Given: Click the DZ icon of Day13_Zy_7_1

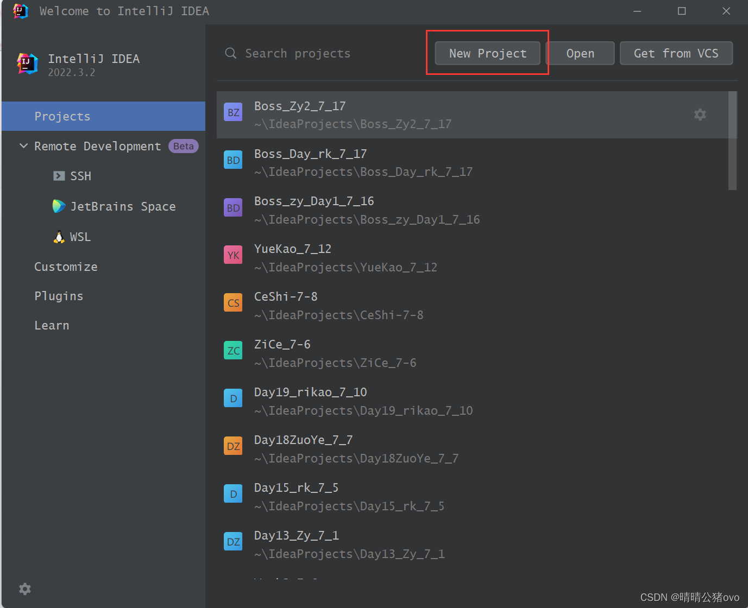Looking at the screenshot, I should tap(233, 542).
